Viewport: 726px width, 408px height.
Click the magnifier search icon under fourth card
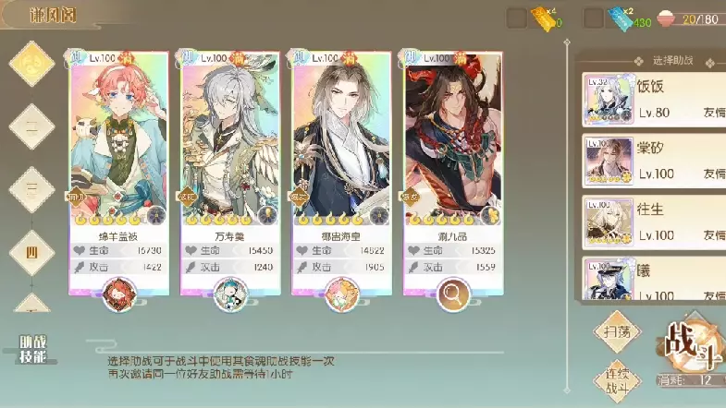[453, 294]
